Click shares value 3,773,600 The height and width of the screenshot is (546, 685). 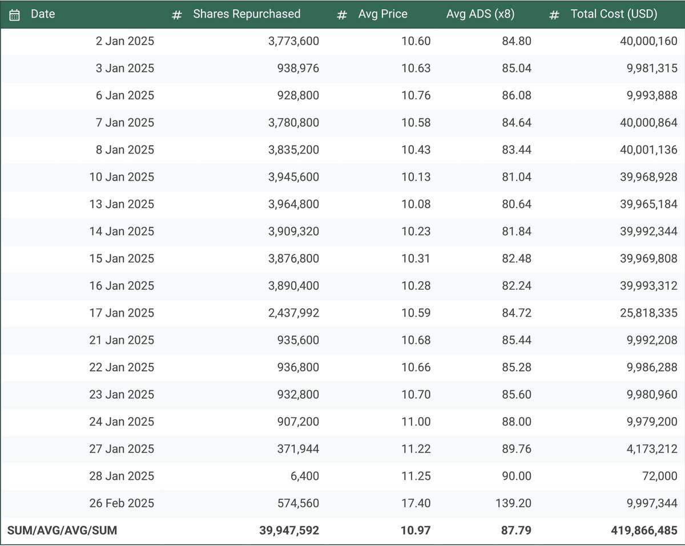[x=294, y=41]
